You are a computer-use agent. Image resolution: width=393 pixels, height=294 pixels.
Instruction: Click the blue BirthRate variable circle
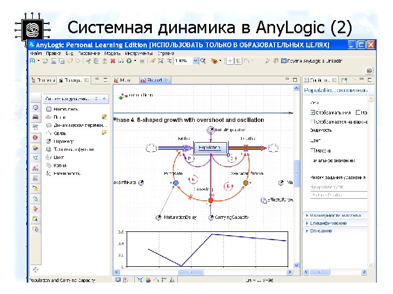click(x=176, y=183)
